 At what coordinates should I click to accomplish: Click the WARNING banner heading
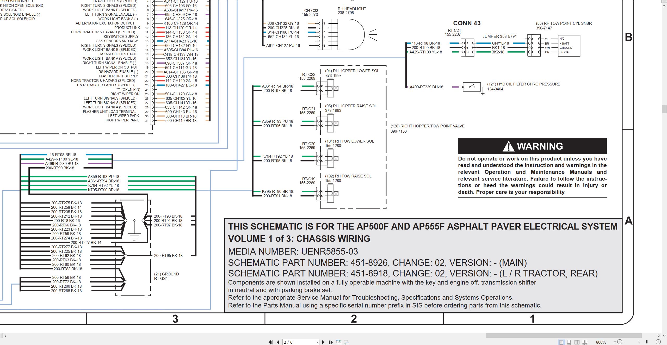pos(532,146)
